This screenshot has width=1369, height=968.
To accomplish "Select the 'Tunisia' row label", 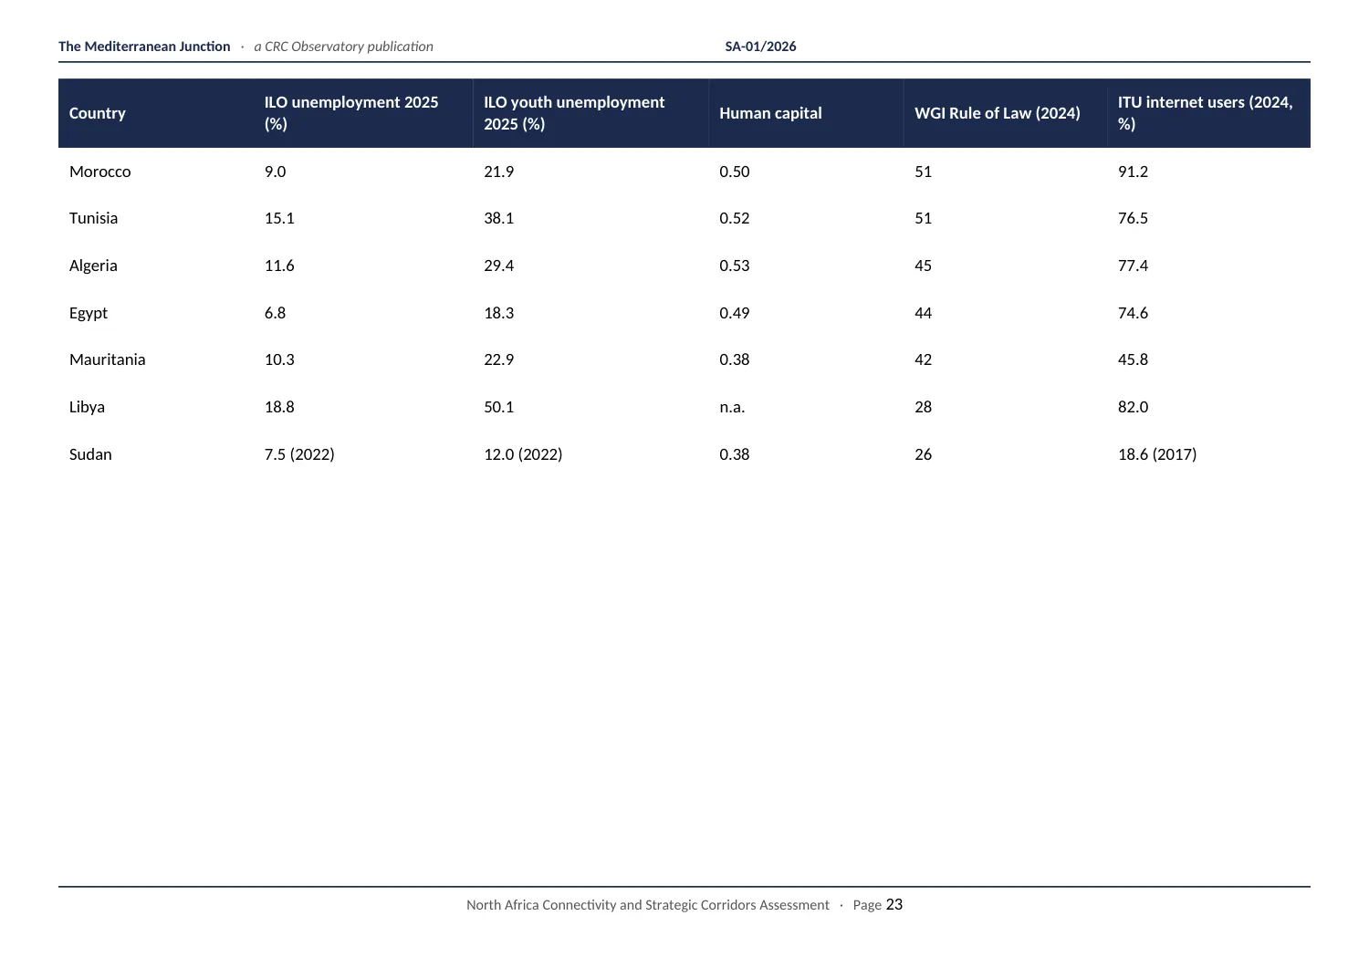I will [93, 218].
